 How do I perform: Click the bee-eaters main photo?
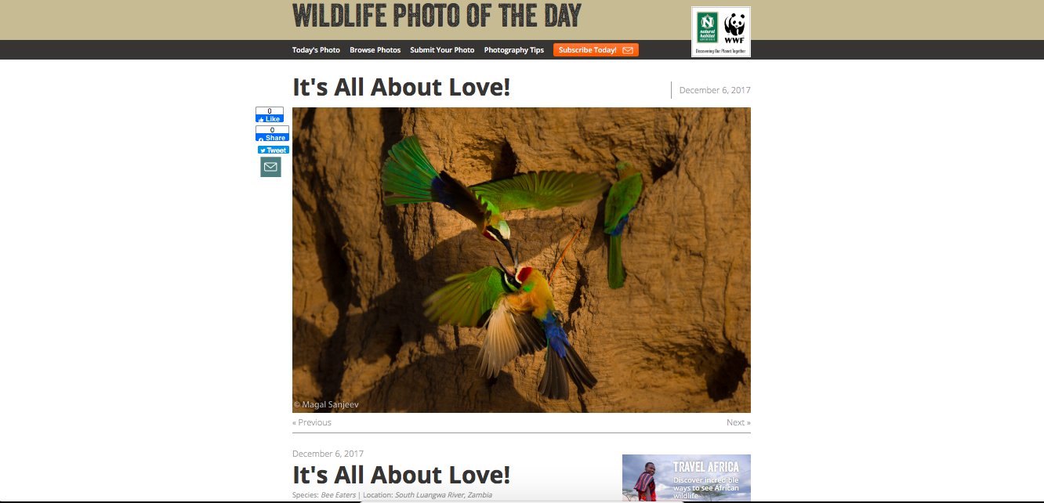(x=521, y=260)
